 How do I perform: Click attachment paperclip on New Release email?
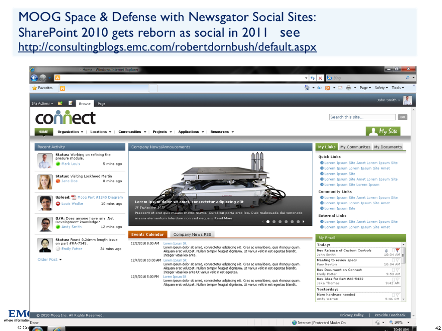click(386, 250)
